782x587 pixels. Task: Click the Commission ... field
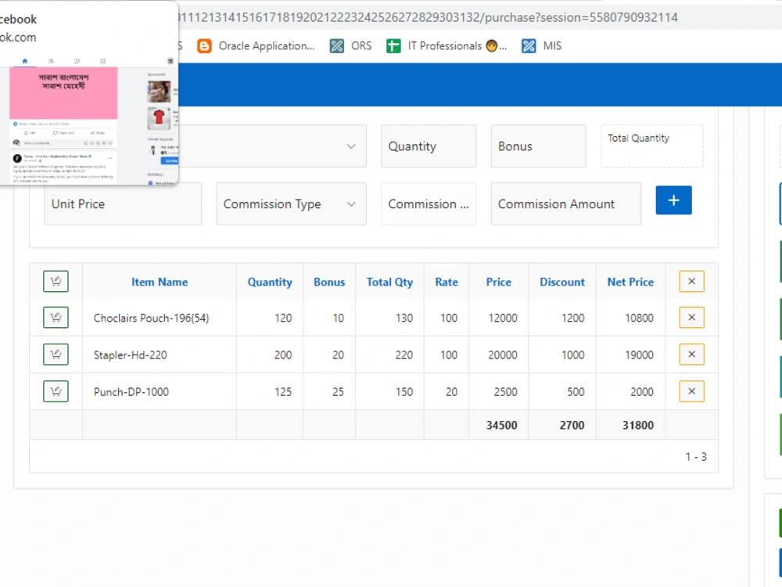point(429,203)
